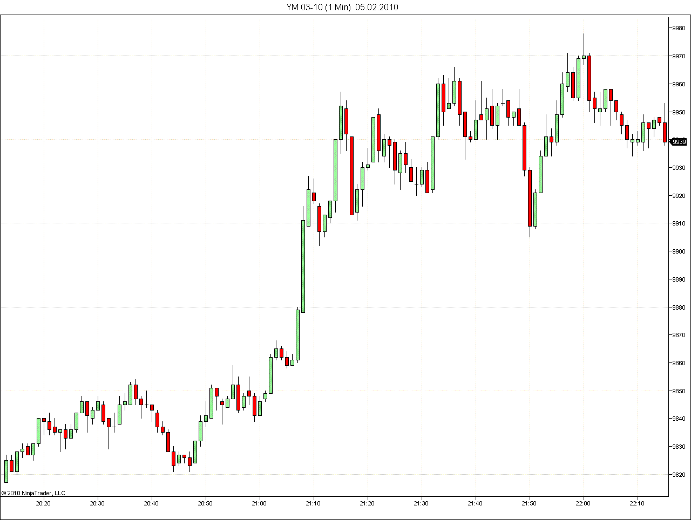This screenshot has height=520, width=691.
Task: Click the NinjaTrader, LLC copyright notice
Action: pyautogui.click(x=33, y=492)
